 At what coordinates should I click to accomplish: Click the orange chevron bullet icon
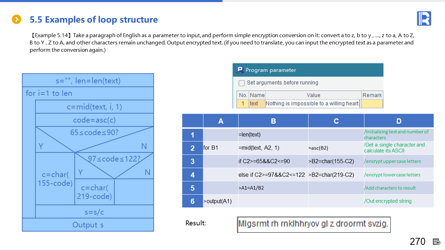point(16,19)
